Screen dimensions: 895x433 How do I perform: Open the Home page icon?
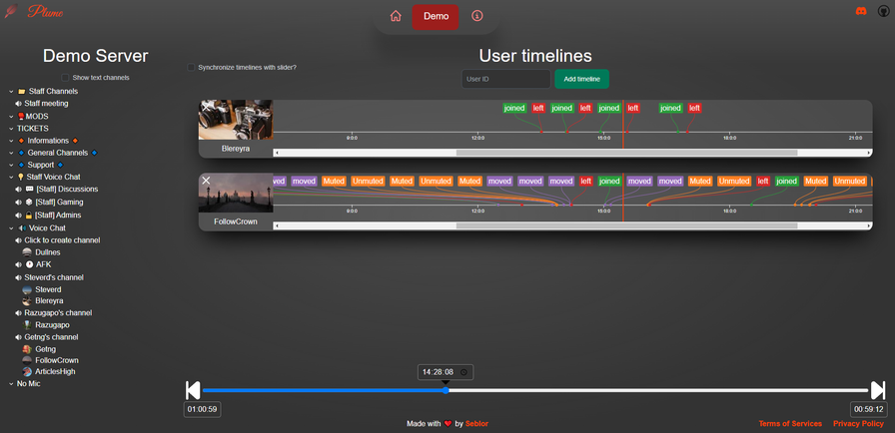(396, 16)
